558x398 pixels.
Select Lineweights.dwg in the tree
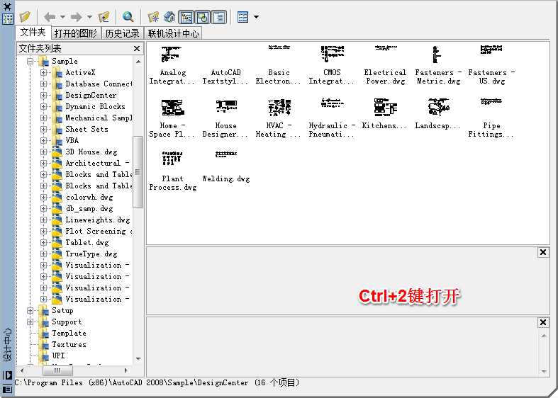coord(98,220)
